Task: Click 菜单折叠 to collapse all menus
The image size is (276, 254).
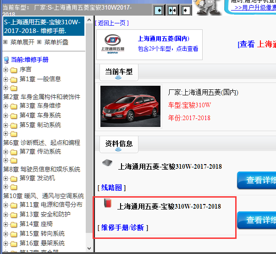Action: [x=56, y=42]
